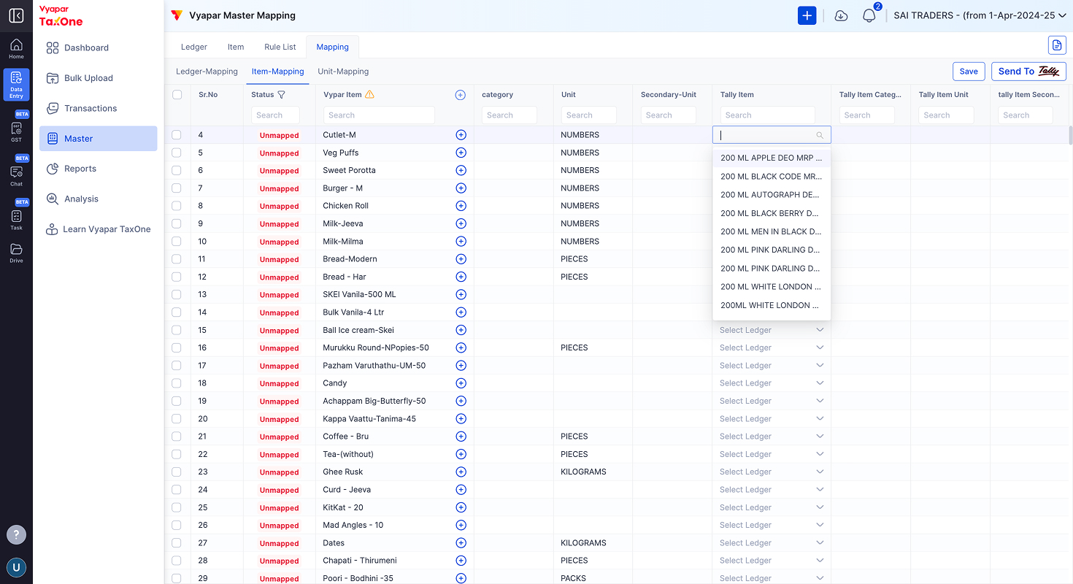
Task: Toggle the select-all checkbox in table header
Action: click(x=177, y=95)
